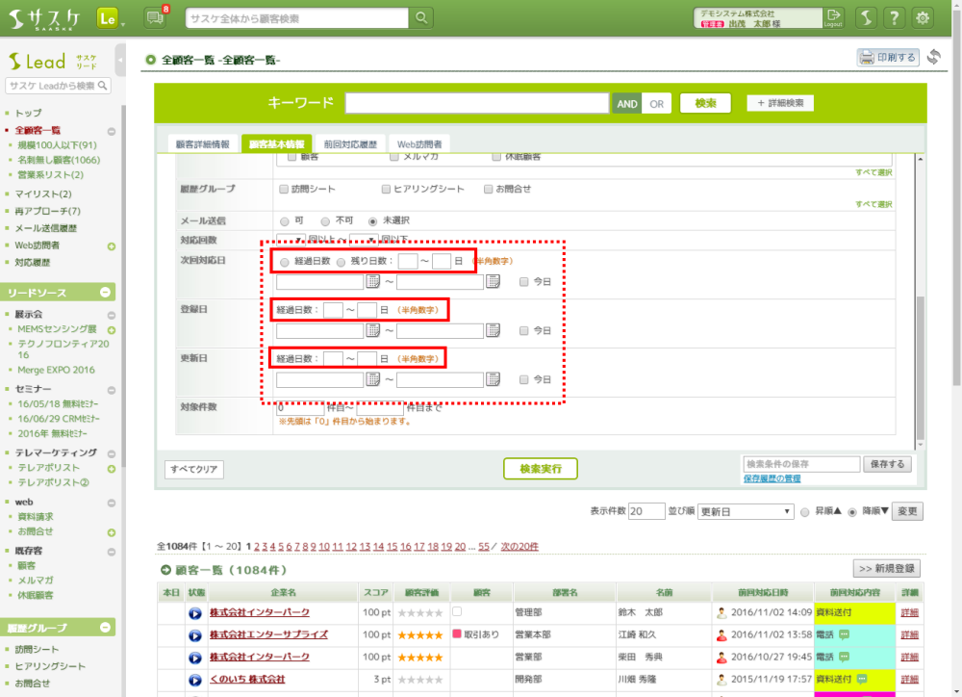Collapse the リードソース section
The image size is (962, 697).
pyautogui.click(x=106, y=292)
